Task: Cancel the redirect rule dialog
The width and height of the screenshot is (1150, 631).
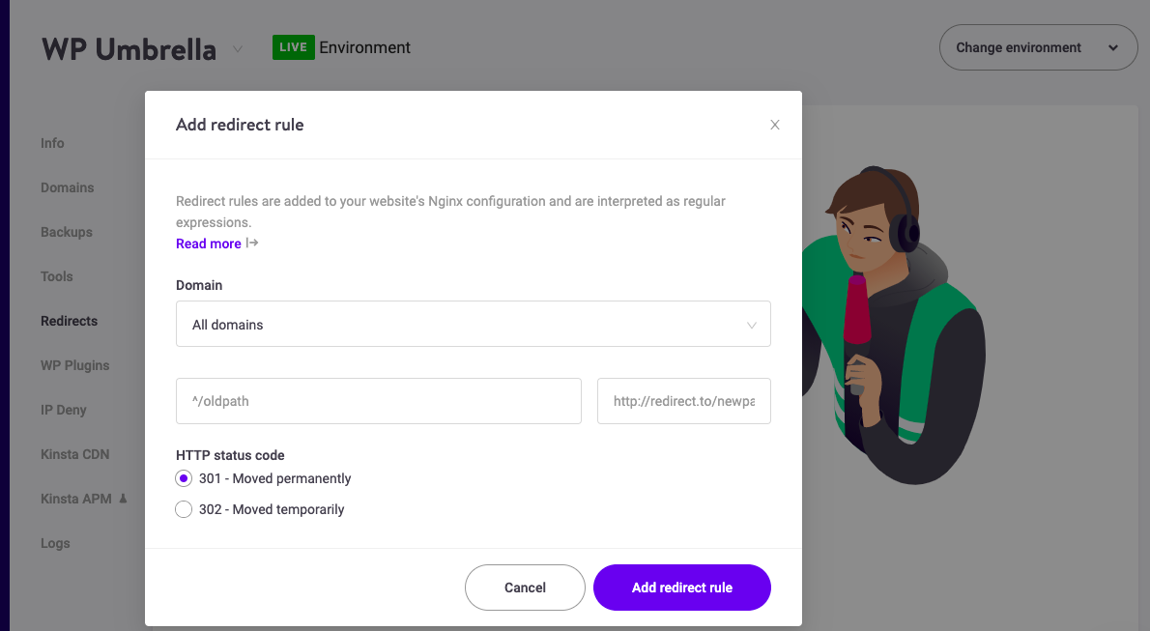Action: 525,587
